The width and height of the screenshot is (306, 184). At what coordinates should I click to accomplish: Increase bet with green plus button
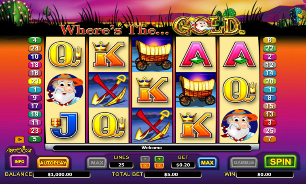pyautogui.click(x=159, y=159)
